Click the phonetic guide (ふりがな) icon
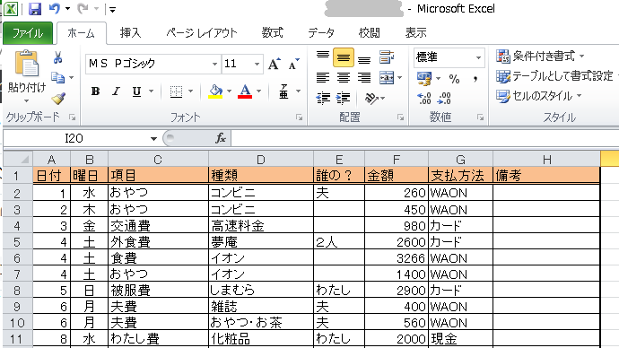The height and width of the screenshot is (348, 619). [x=283, y=91]
